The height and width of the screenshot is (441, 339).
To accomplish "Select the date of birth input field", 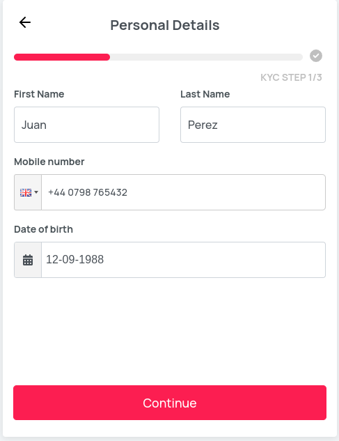I will coord(183,260).
